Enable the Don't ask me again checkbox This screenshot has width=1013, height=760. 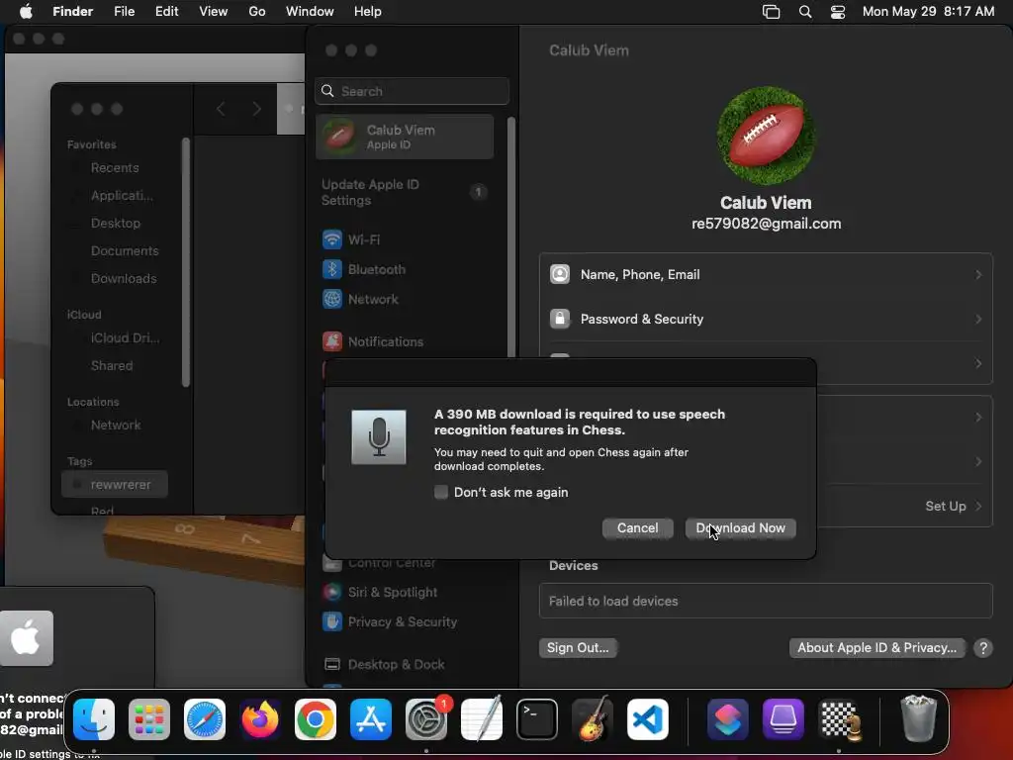point(441,493)
